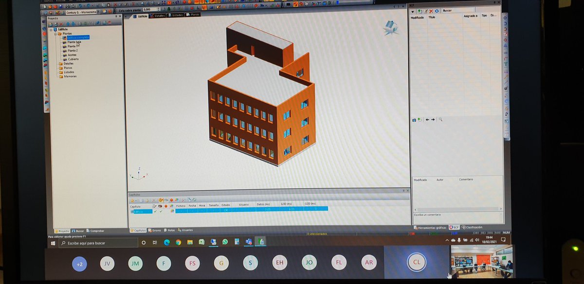Click the add new issue icon in BCF panel
584x284 pixels.
420,11
